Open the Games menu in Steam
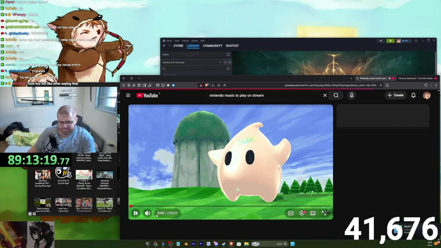Screen dimensions: 441x248 click(194, 41)
